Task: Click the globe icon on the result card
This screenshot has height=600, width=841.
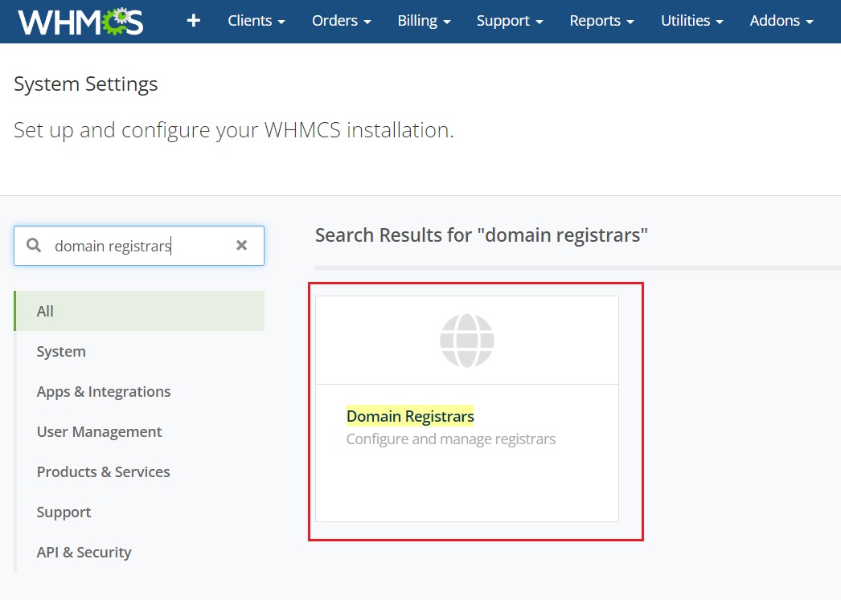Action: coord(466,341)
